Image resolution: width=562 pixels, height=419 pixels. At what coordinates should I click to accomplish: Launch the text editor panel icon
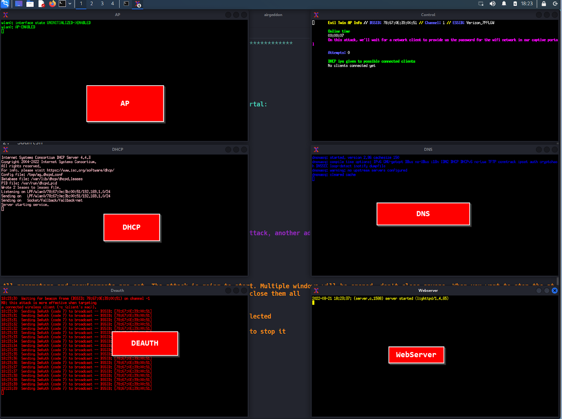point(41,4)
